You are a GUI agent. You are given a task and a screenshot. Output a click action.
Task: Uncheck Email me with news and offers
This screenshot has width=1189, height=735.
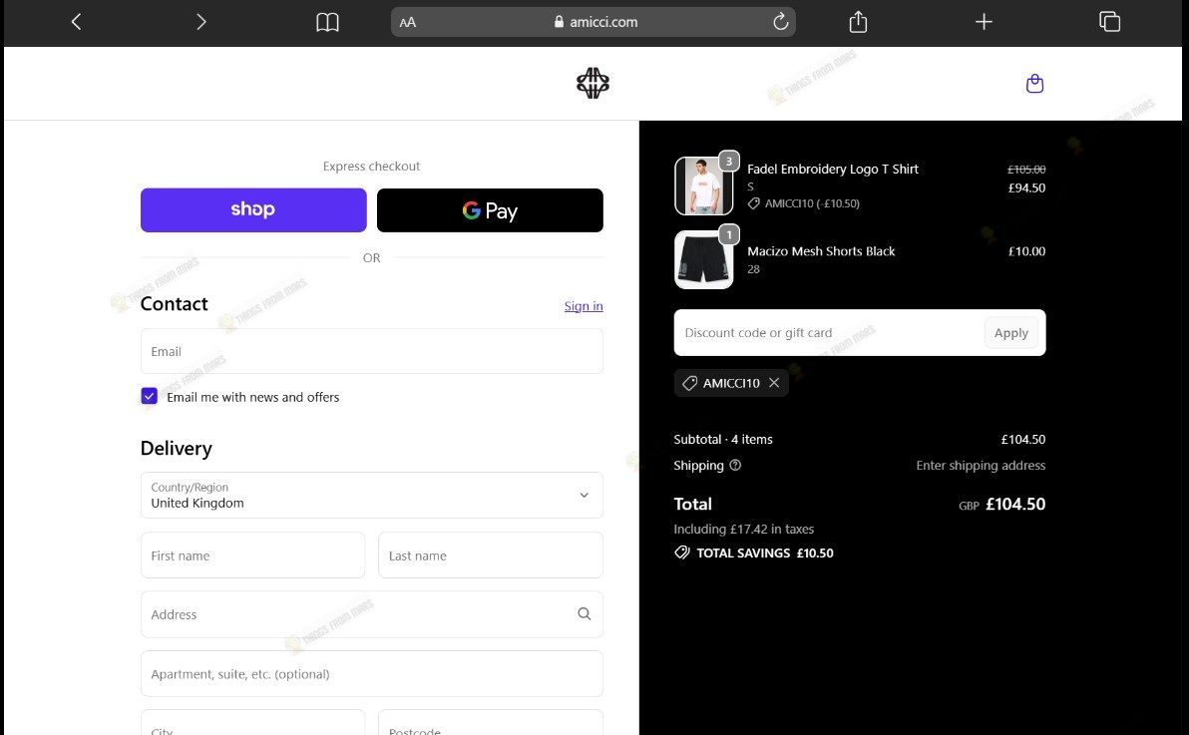tap(150, 396)
